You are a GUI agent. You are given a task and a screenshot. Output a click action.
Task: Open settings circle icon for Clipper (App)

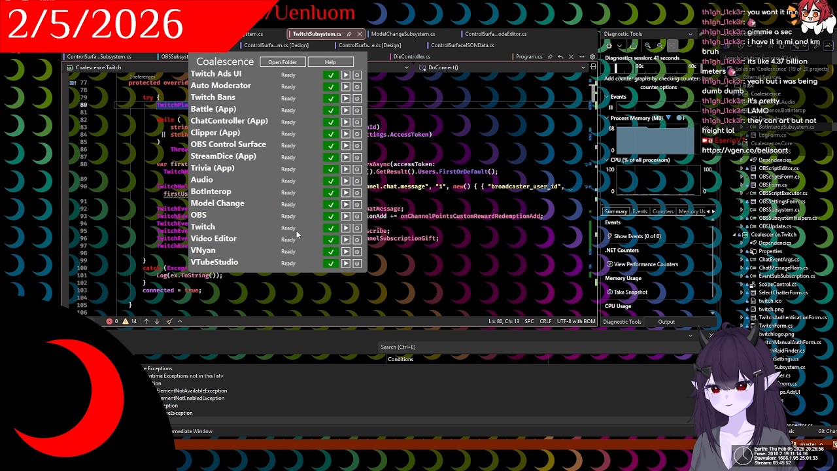pos(357,134)
